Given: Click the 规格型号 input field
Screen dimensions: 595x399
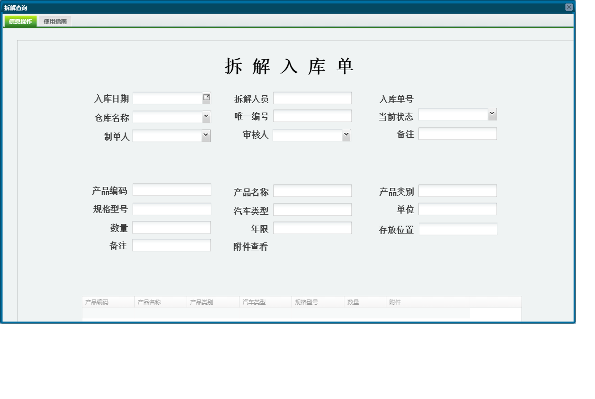Looking at the screenshot, I should point(172,208).
